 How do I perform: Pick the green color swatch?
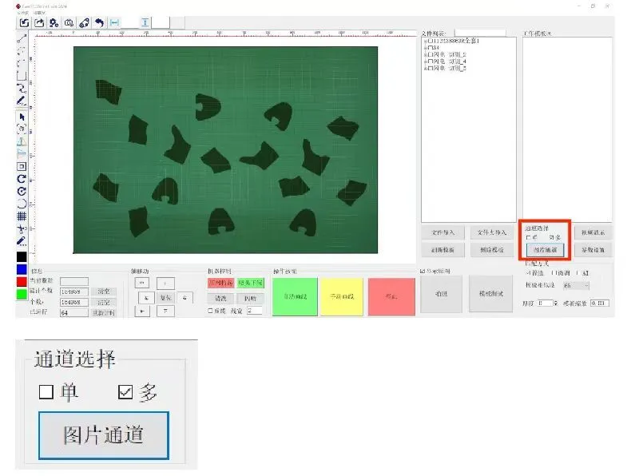pyautogui.click(x=22, y=294)
